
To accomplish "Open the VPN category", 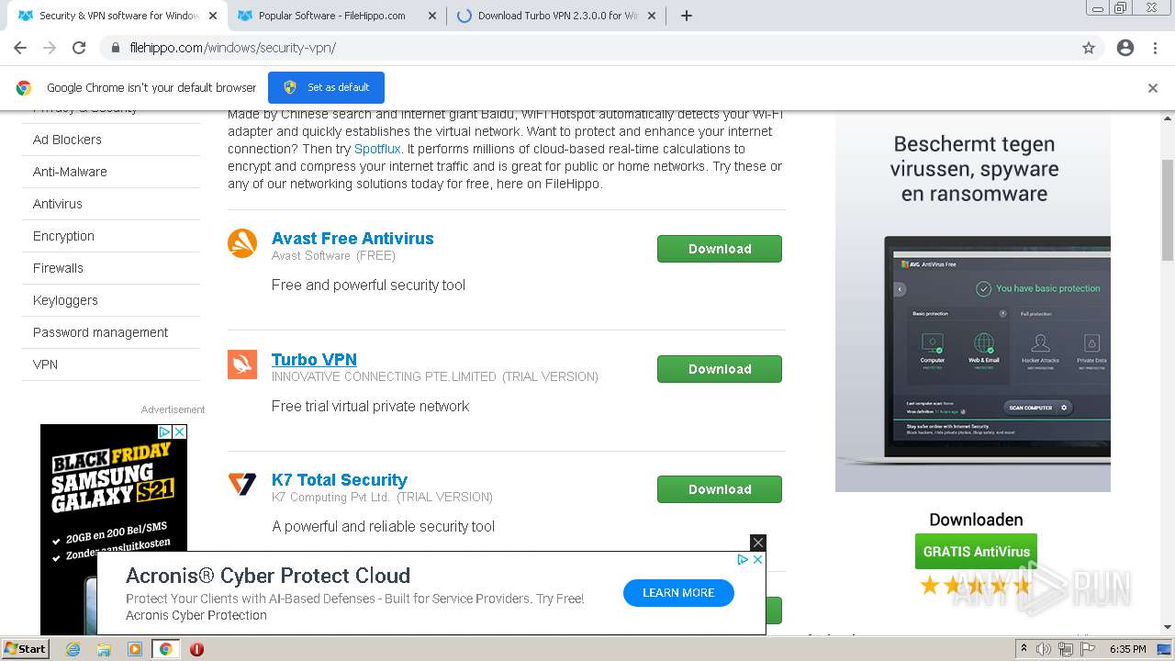I will (45, 364).
